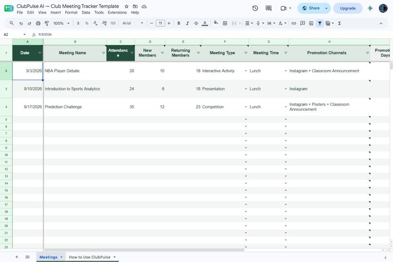Click the merge cells icon
Image resolution: width=393 pixels, height=262 pixels.
pos(234,23)
